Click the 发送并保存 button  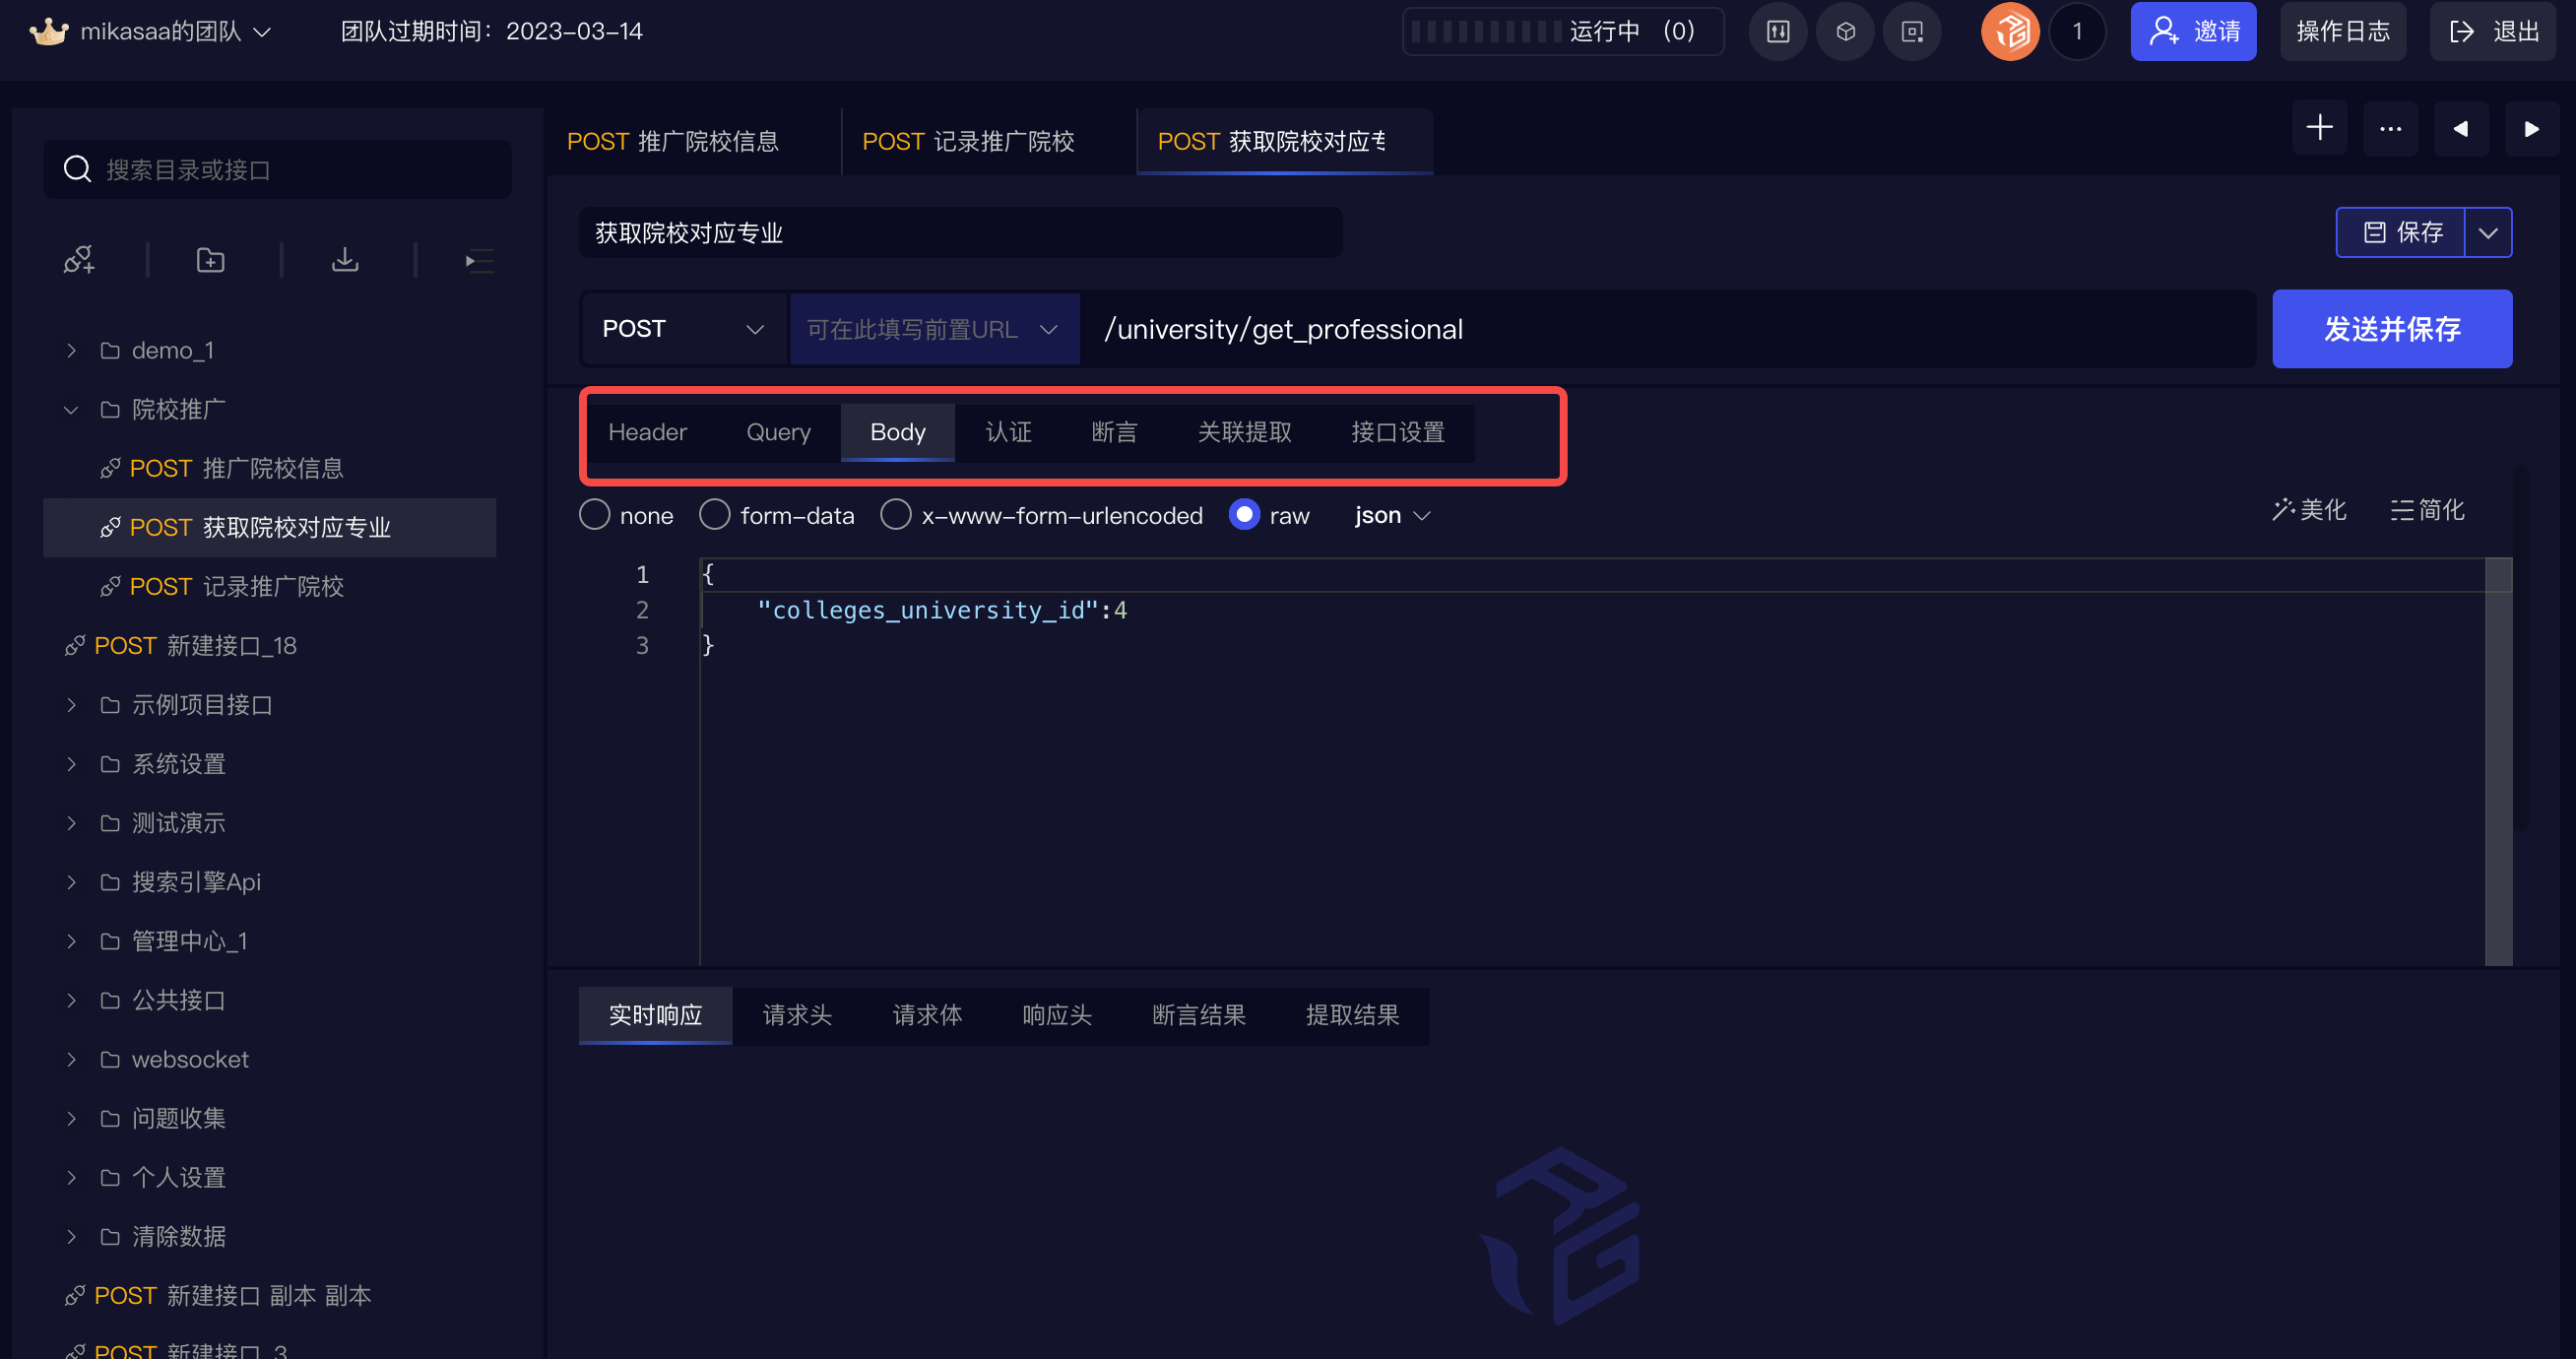[x=2392, y=329]
